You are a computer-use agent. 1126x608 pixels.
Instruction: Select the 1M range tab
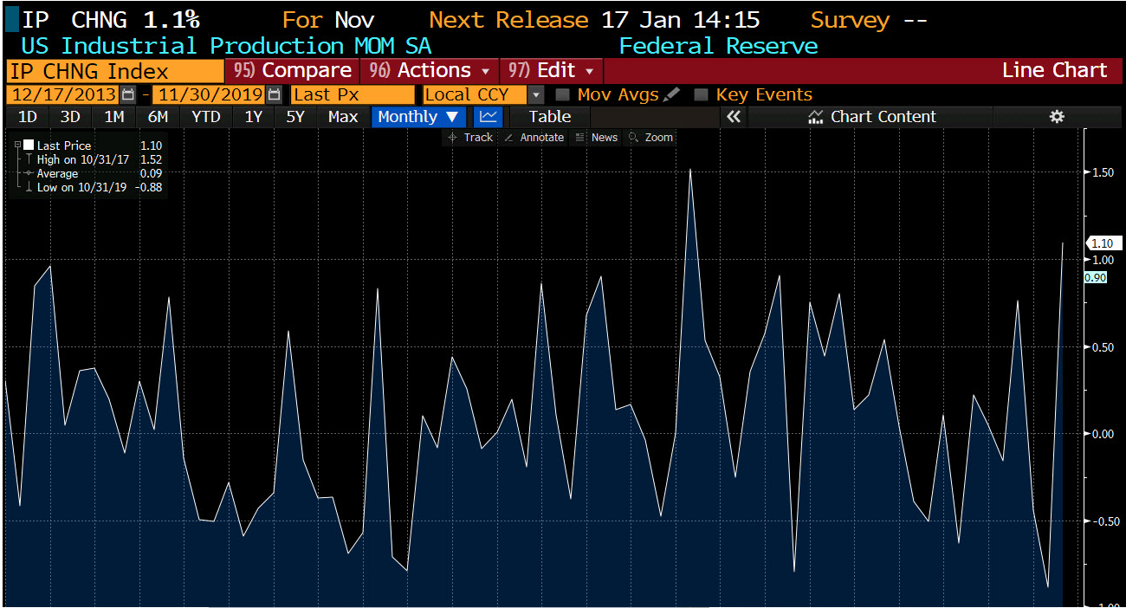(114, 116)
